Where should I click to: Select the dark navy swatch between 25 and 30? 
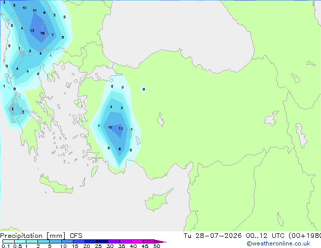coord(102,241)
